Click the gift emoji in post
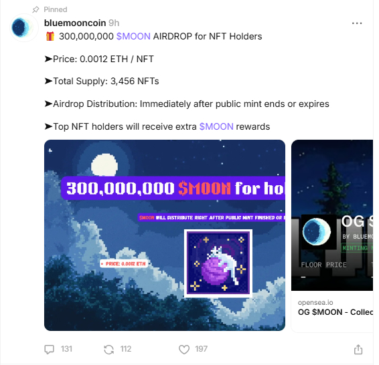379x365 pixels. [50, 36]
